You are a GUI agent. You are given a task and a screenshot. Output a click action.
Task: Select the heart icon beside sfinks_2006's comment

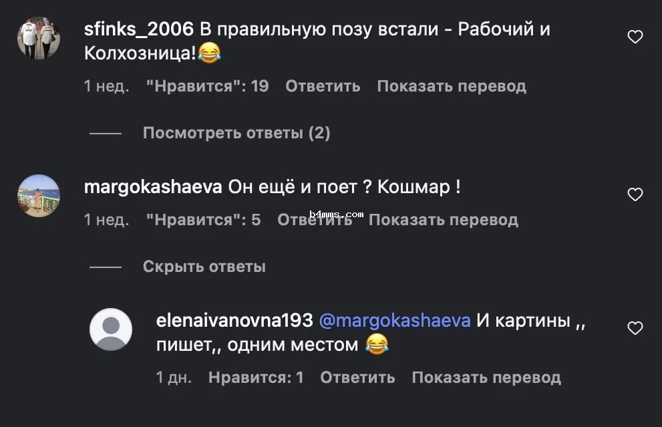point(634,37)
